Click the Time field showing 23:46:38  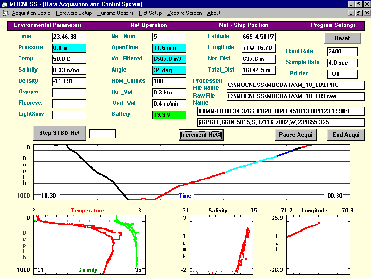tap(69, 37)
